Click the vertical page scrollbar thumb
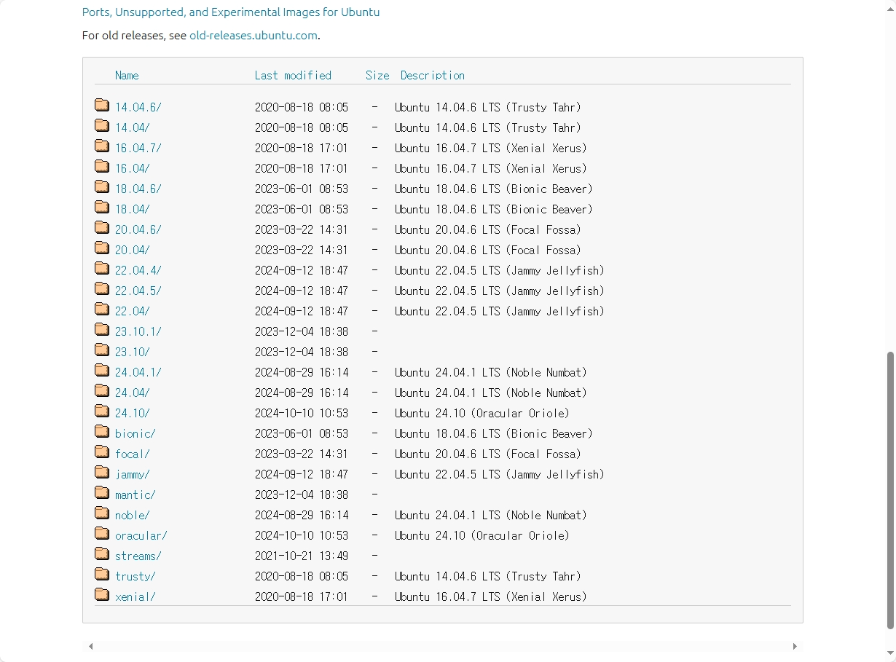Image resolution: width=896 pixels, height=662 pixels. point(890,490)
